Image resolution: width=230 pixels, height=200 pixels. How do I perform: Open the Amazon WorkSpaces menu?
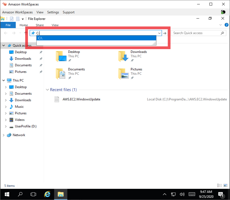pos(17,12)
